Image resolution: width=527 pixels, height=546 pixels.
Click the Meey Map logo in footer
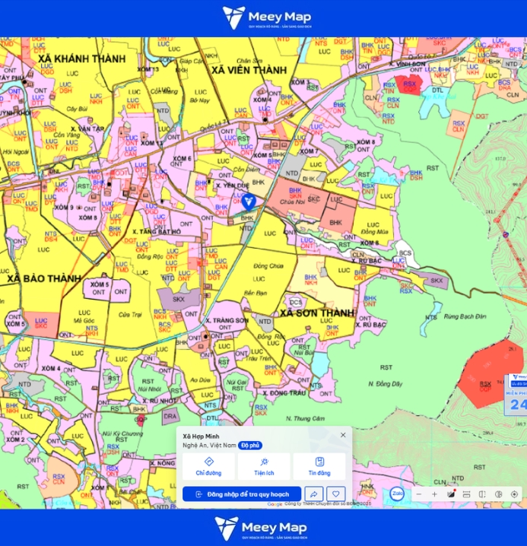261,529
